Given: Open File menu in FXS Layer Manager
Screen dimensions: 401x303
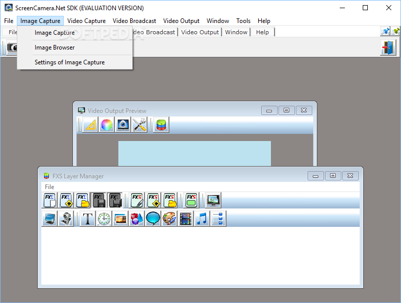Looking at the screenshot, I should point(49,187).
